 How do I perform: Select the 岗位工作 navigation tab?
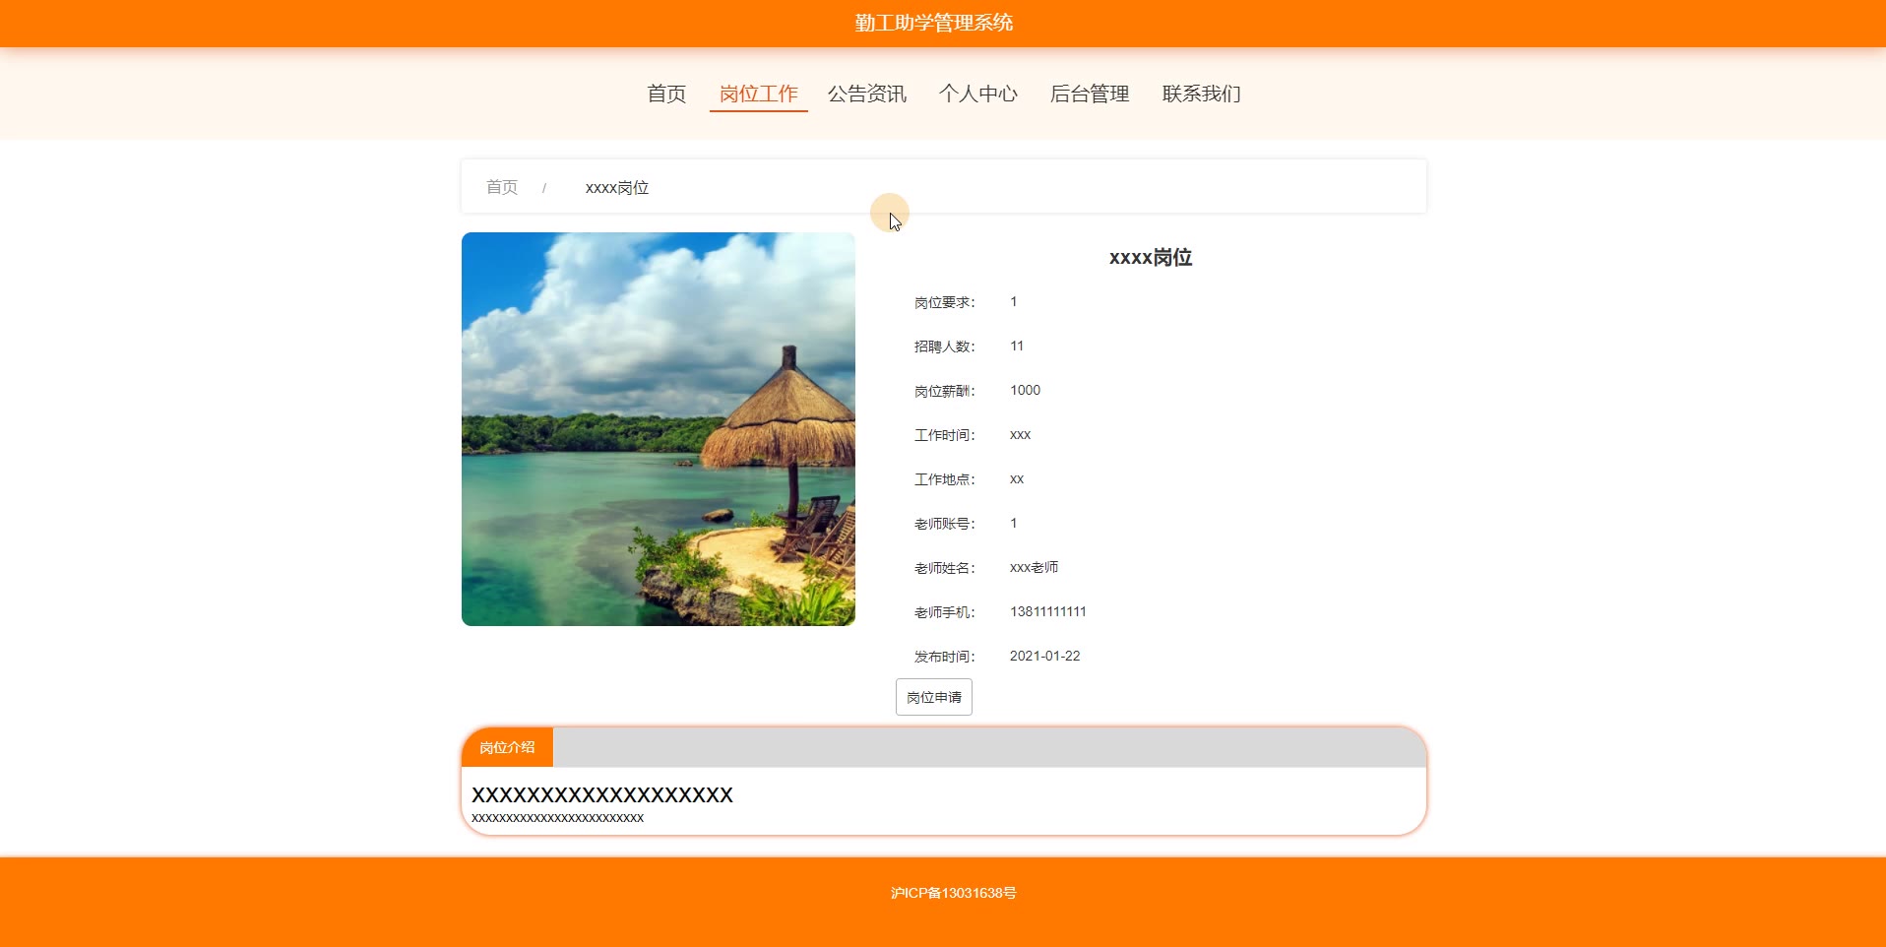click(758, 94)
